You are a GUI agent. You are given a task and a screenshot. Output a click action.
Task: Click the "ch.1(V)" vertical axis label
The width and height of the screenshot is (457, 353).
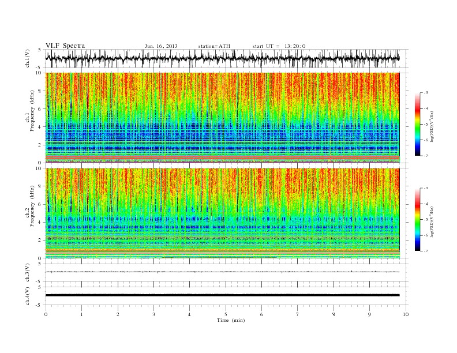[x=28, y=59]
